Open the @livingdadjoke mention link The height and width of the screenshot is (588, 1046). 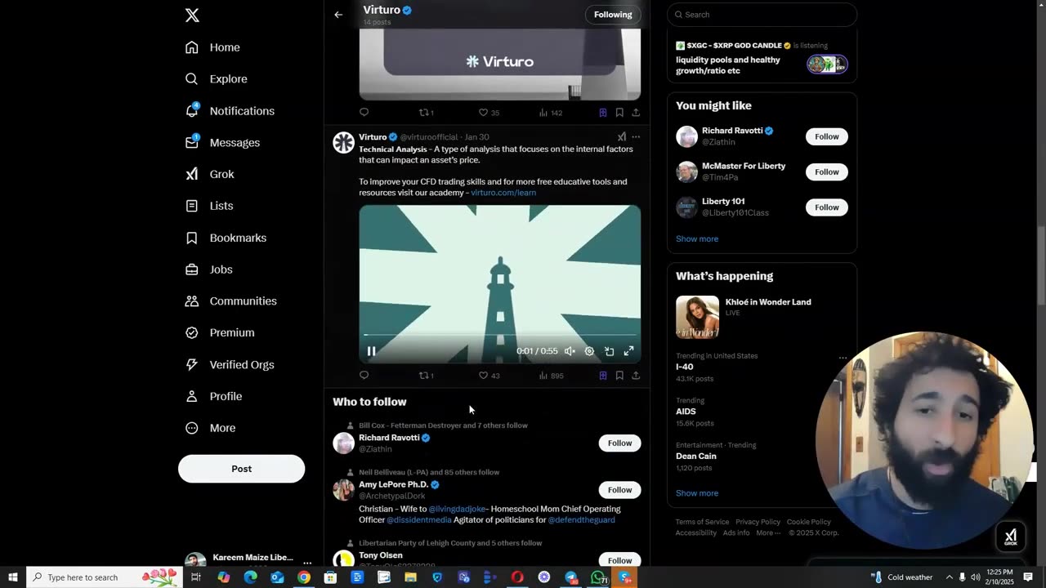(x=457, y=509)
